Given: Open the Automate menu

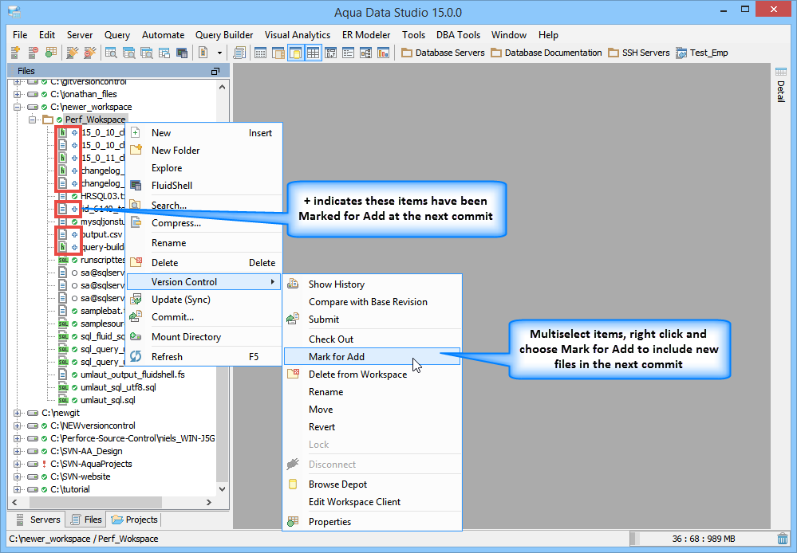Looking at the screenshot, I should tap(164, 34).
